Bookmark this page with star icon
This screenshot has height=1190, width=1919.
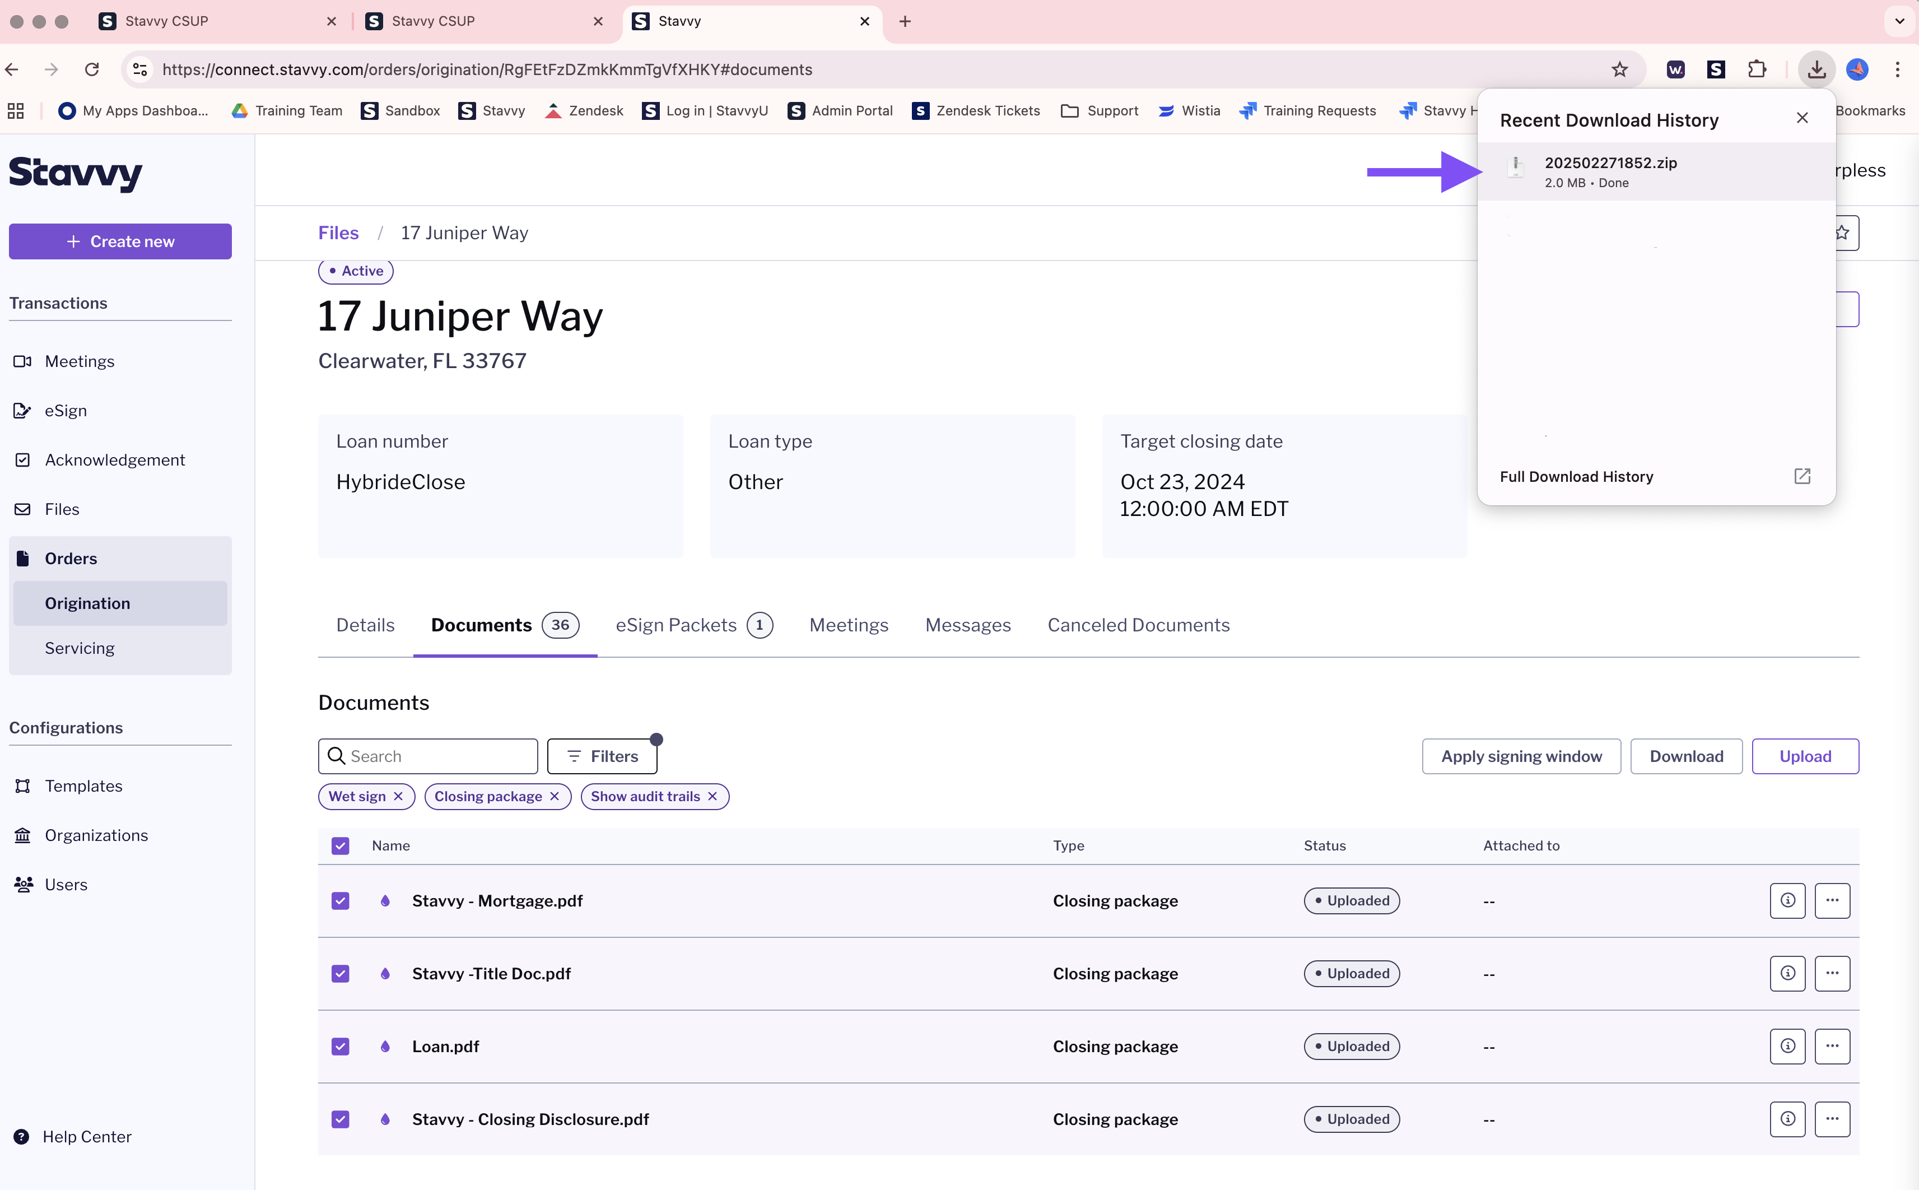coord(1619,69)
